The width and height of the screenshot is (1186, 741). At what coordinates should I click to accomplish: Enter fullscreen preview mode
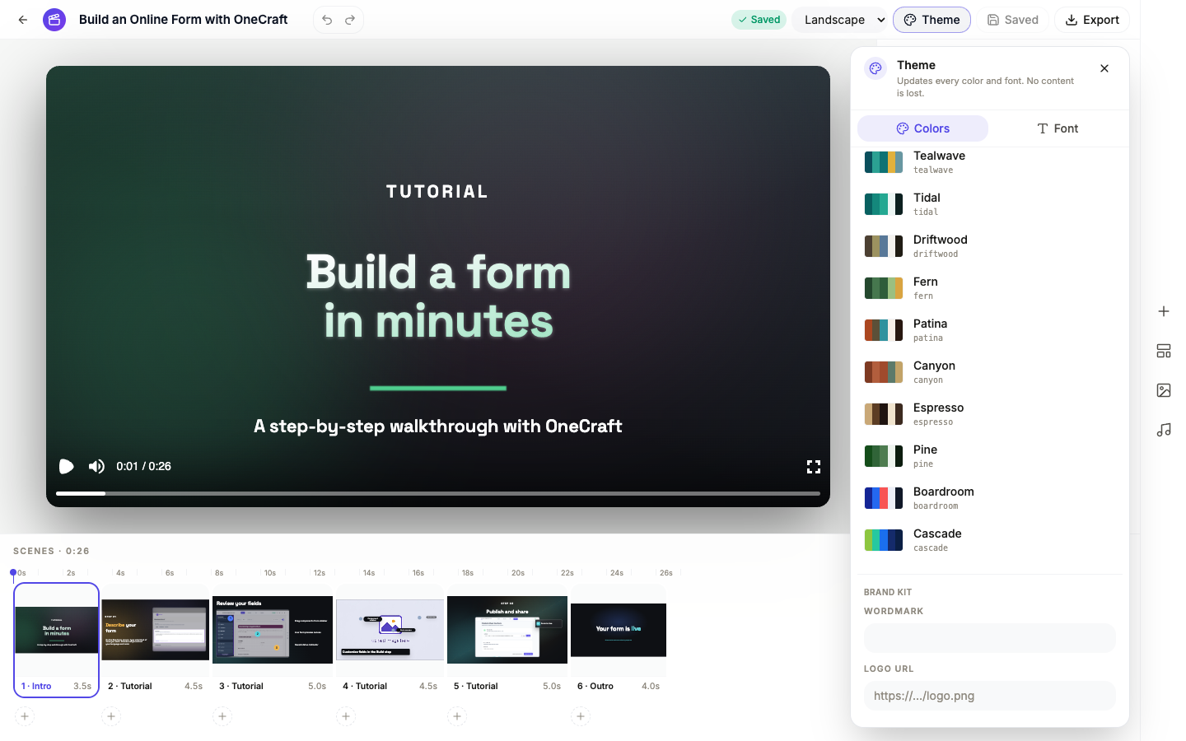[x=814, y=467]
